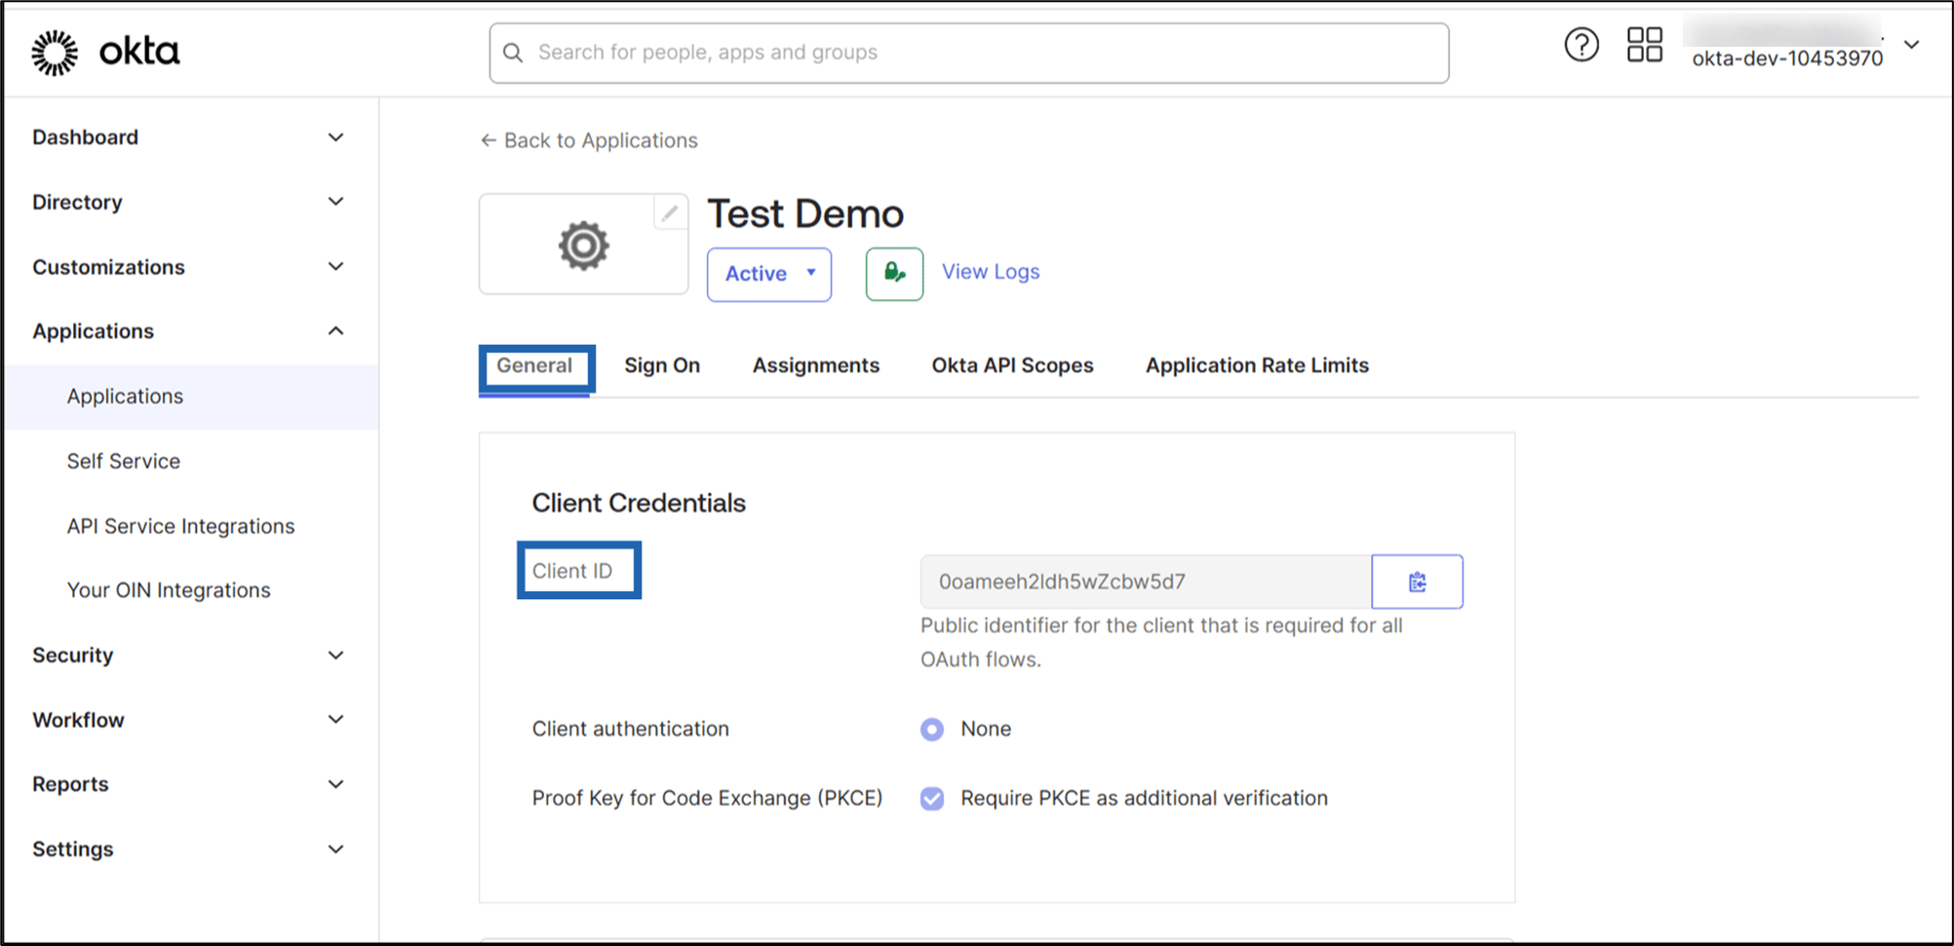Select None client authentication radio
1954x946 pixels.
tap(932, 729)
